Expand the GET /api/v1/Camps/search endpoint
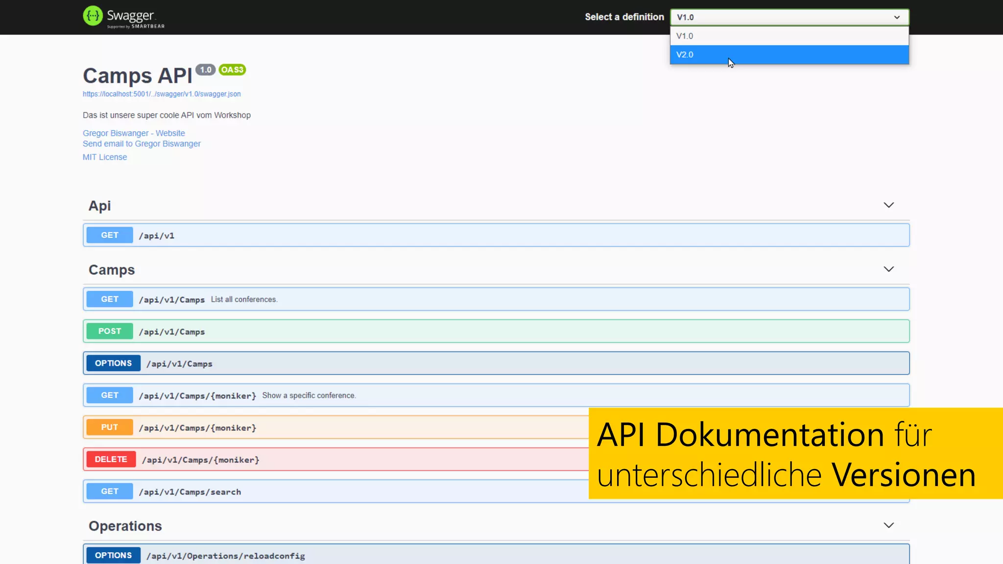The width and height of the screenshot is (1003, 564). click(x=336, y=492)
